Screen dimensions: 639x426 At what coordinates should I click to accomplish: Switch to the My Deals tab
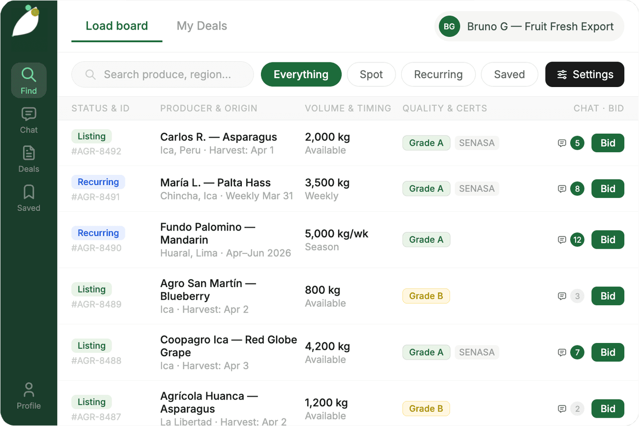coord(202,26)
